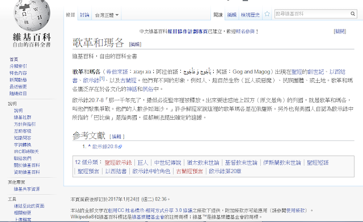
Task: Open the 使用條款 footer link
Action: 296,211
